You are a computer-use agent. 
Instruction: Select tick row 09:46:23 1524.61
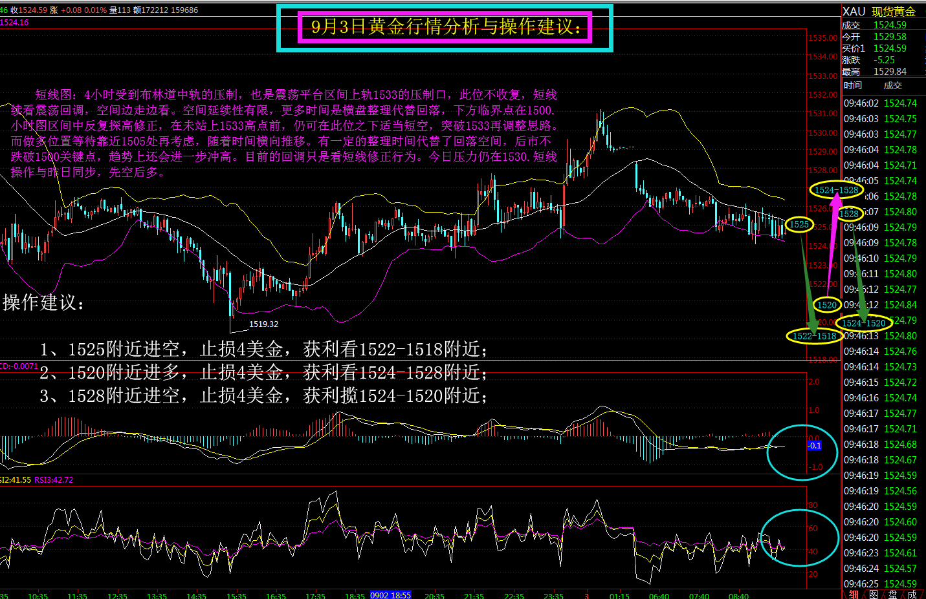880,553
